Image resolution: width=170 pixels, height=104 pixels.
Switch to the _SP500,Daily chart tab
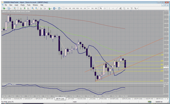pos(103,99)
